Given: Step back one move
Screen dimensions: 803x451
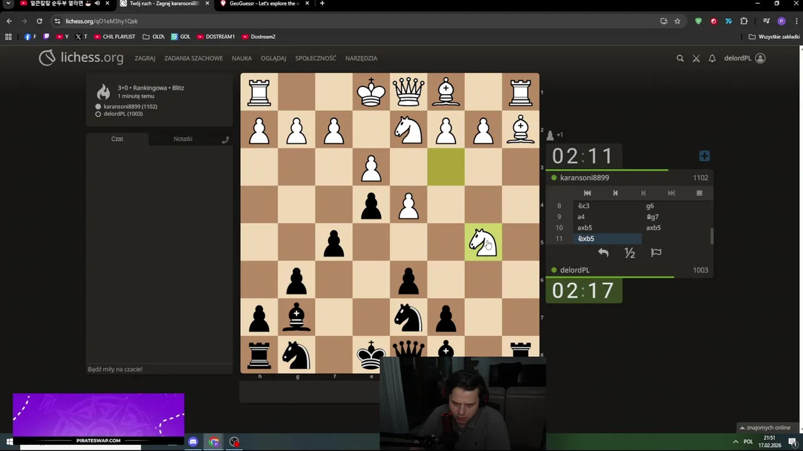Looking at the screenshot, I should click(615, 193).
